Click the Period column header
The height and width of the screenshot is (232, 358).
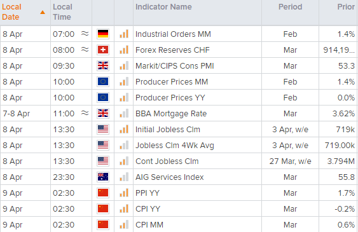click(x=290, y=7)
